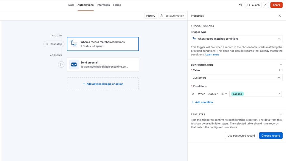Click the table view icon next to the Table label
The width and height of the screenshot is (286, 161).
(281, 70)
